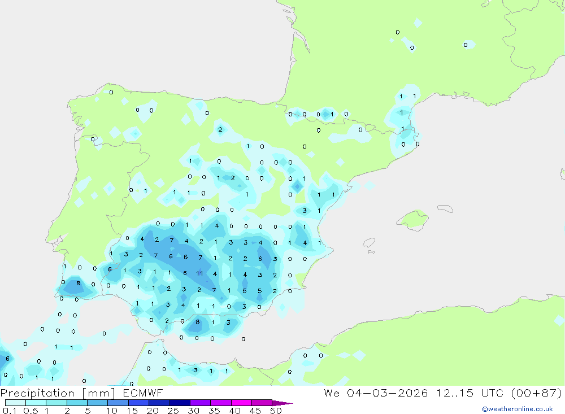This screenshot has width=565, height=414.
Task: Click the "ECMWF" model label
Action: pos(143,393)
